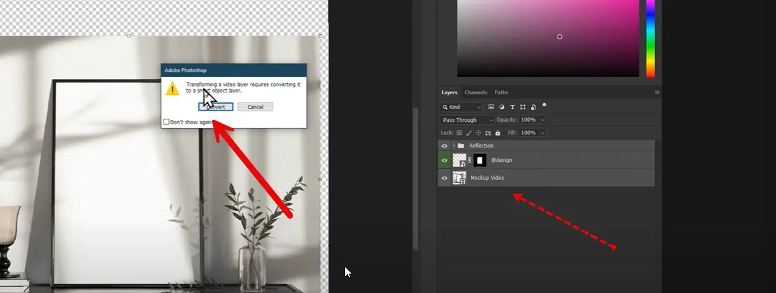Click the lock position icon
Screen dimensions: 776x293
coord(479,133)
